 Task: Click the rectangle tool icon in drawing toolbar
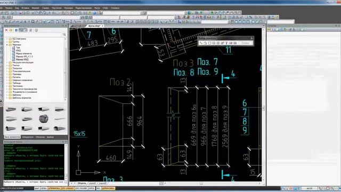33,21
